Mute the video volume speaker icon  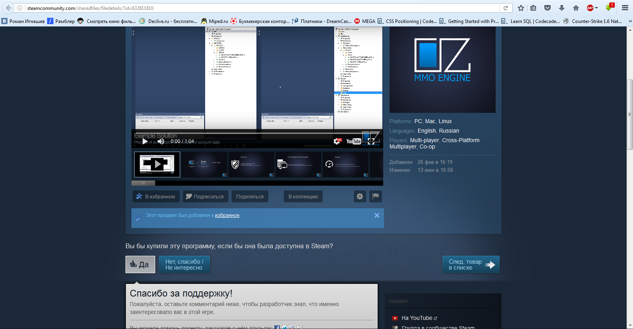(x=161, y=141)
